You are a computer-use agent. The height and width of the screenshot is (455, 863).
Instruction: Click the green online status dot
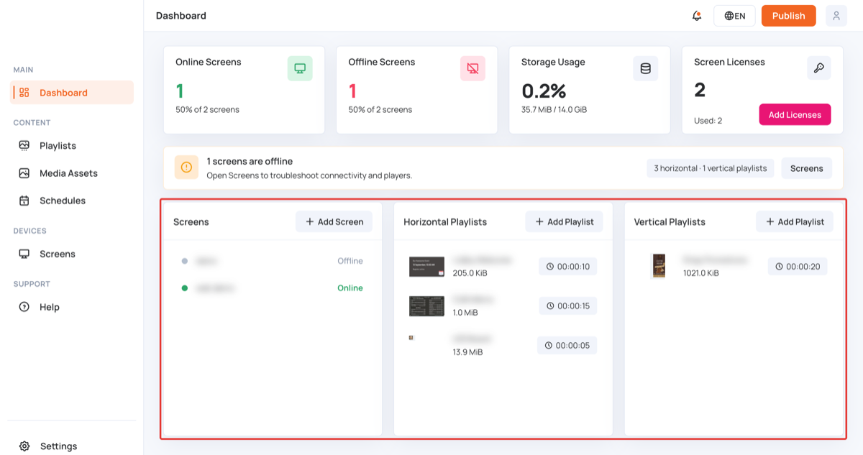click(x=185, y=288)
